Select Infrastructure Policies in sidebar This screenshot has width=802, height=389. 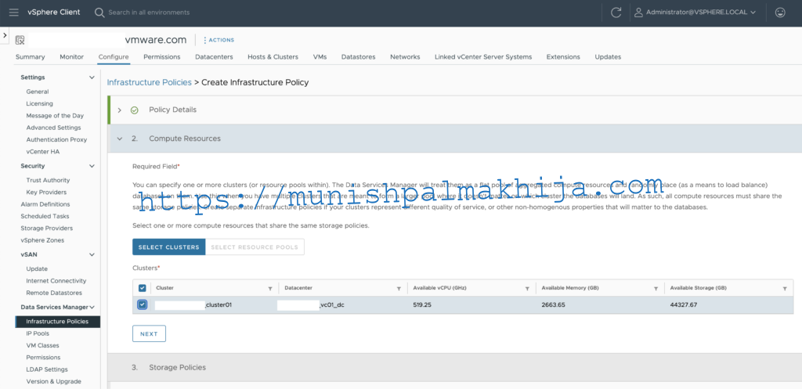(x=57, y=322)
